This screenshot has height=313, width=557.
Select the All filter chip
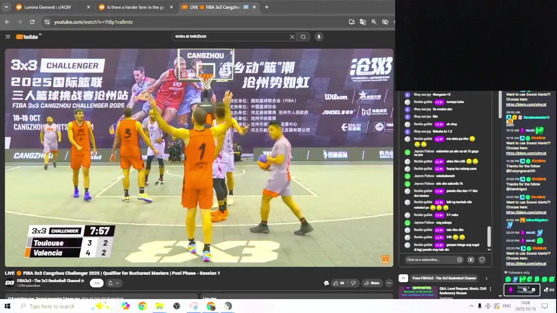(403, 278)
